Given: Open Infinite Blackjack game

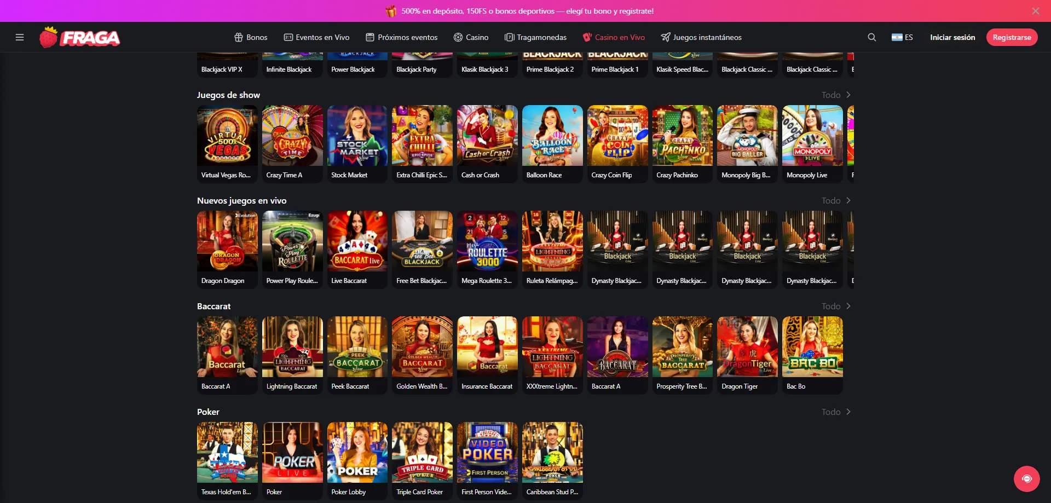Looking at the screenshot, I should tap(292, 65).
